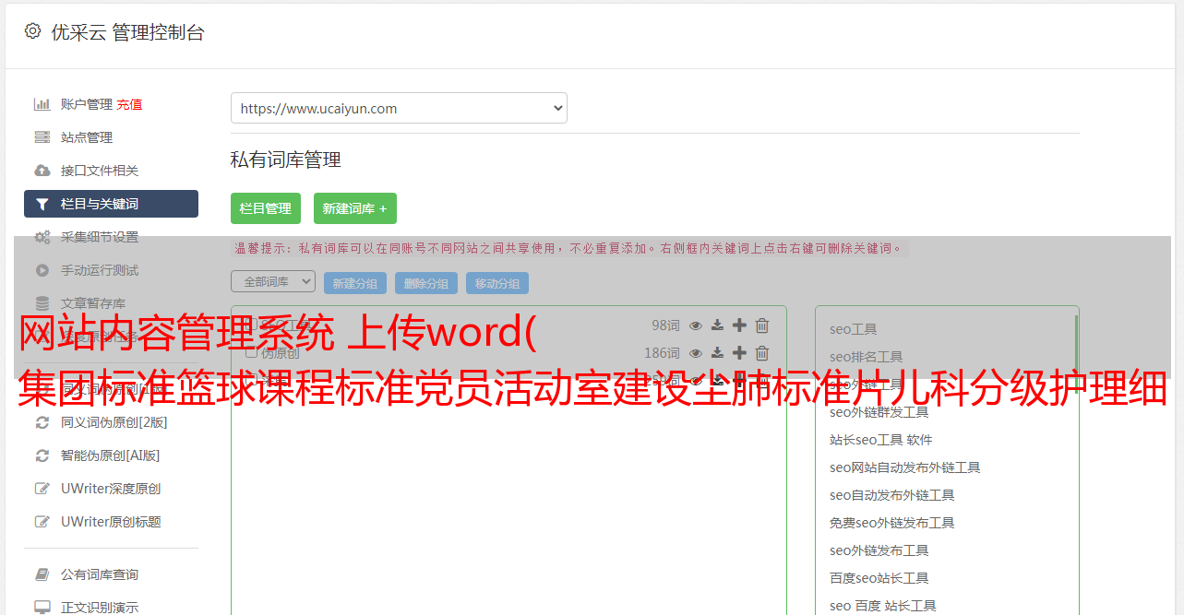Select UWriter原创标题 in the sidebar

tap(111, 522)
